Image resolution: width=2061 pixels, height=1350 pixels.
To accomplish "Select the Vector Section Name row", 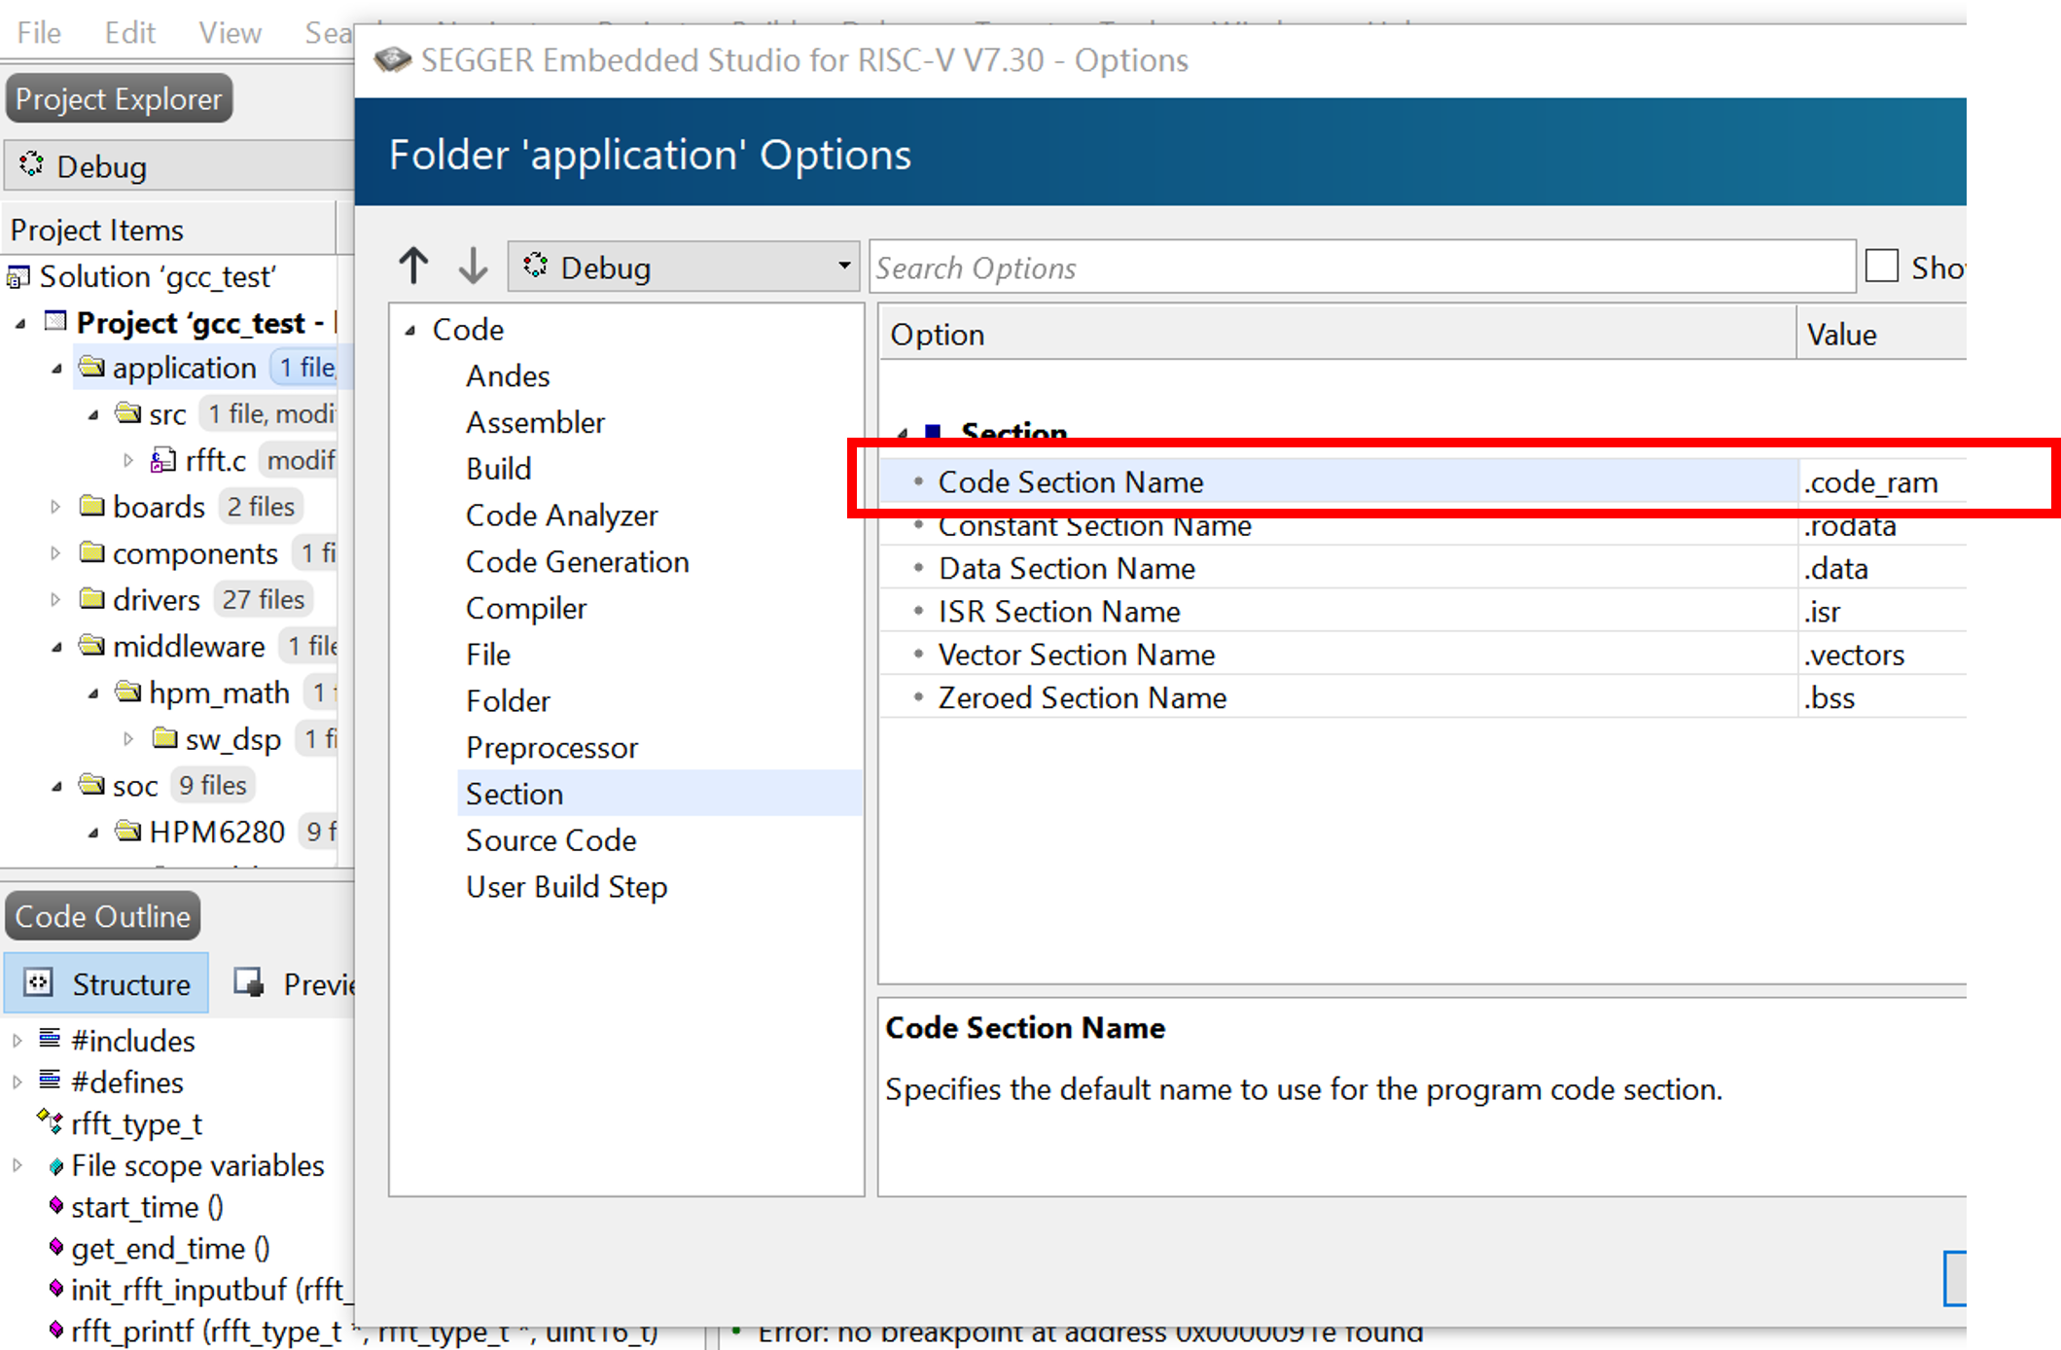I will (1338, 655).
